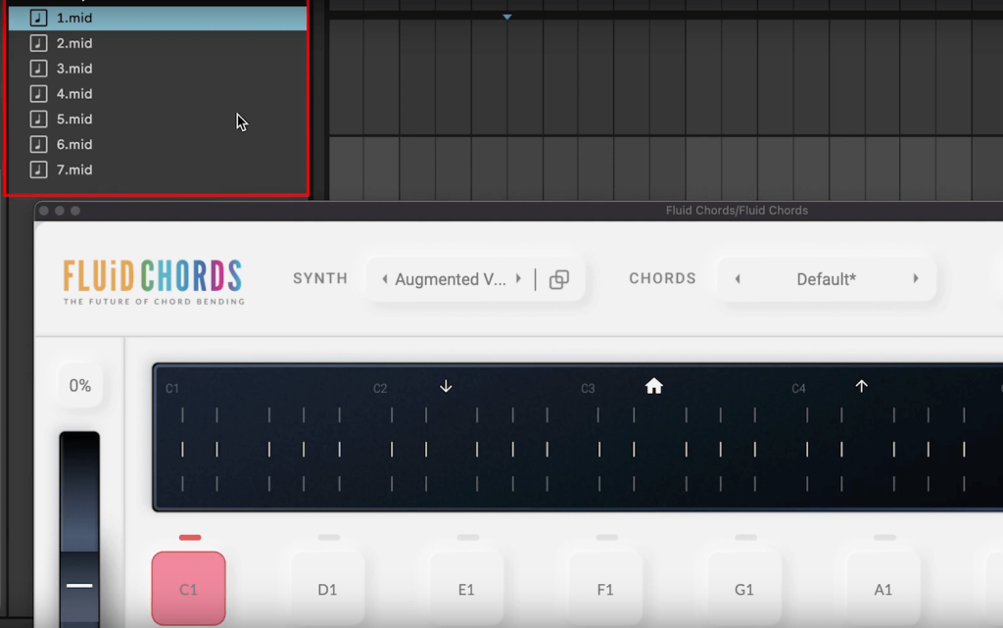Click the timeline playhead marker
This screenshot has height=628, width=1003.
point(506,17)
